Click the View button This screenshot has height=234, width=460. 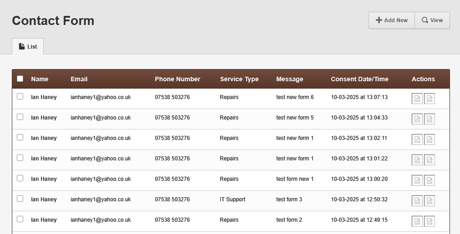(432, 20)
